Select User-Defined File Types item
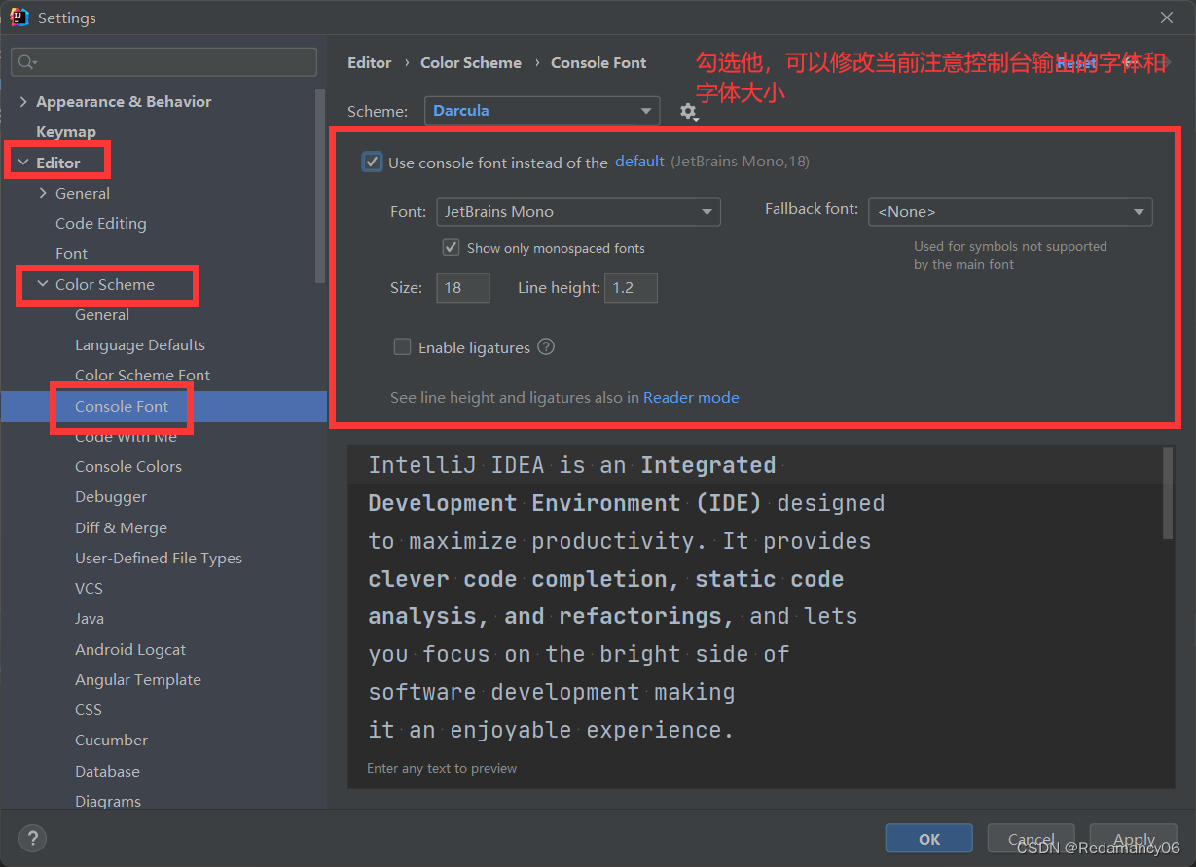Viewport: 1196px width, 867px height. tap(159, 558)
